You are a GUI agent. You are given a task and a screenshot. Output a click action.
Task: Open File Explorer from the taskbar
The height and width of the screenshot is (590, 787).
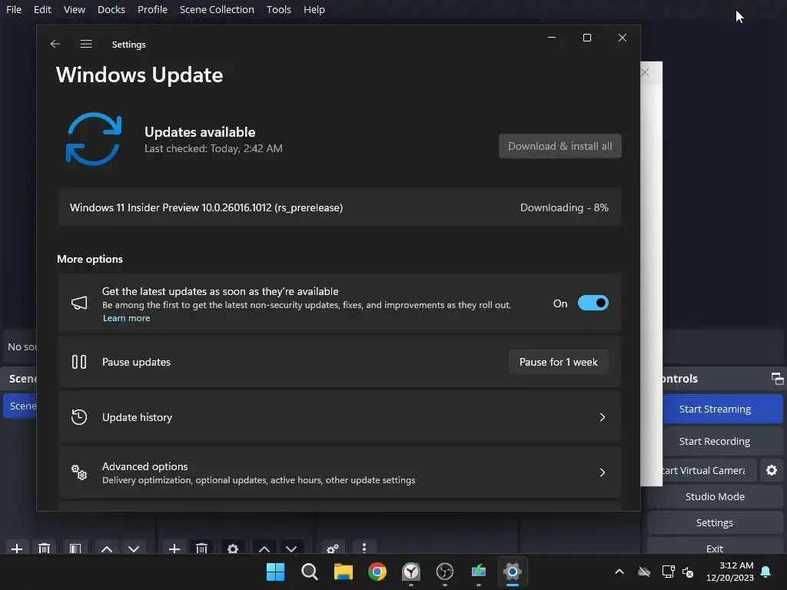point(344,572)
